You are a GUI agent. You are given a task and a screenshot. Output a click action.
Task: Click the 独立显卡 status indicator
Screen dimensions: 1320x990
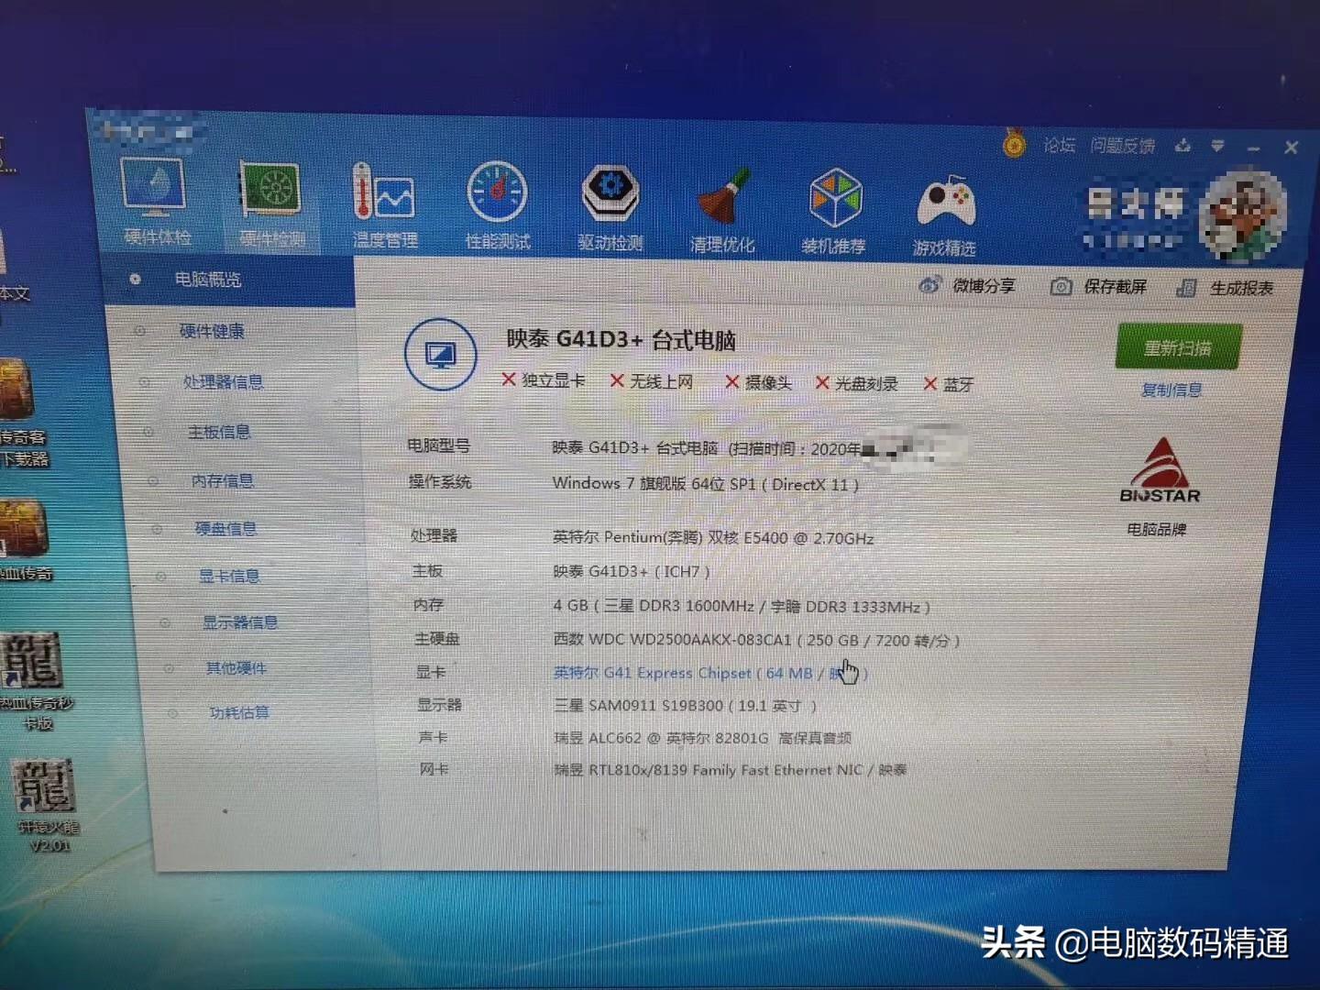pos(544,379)
